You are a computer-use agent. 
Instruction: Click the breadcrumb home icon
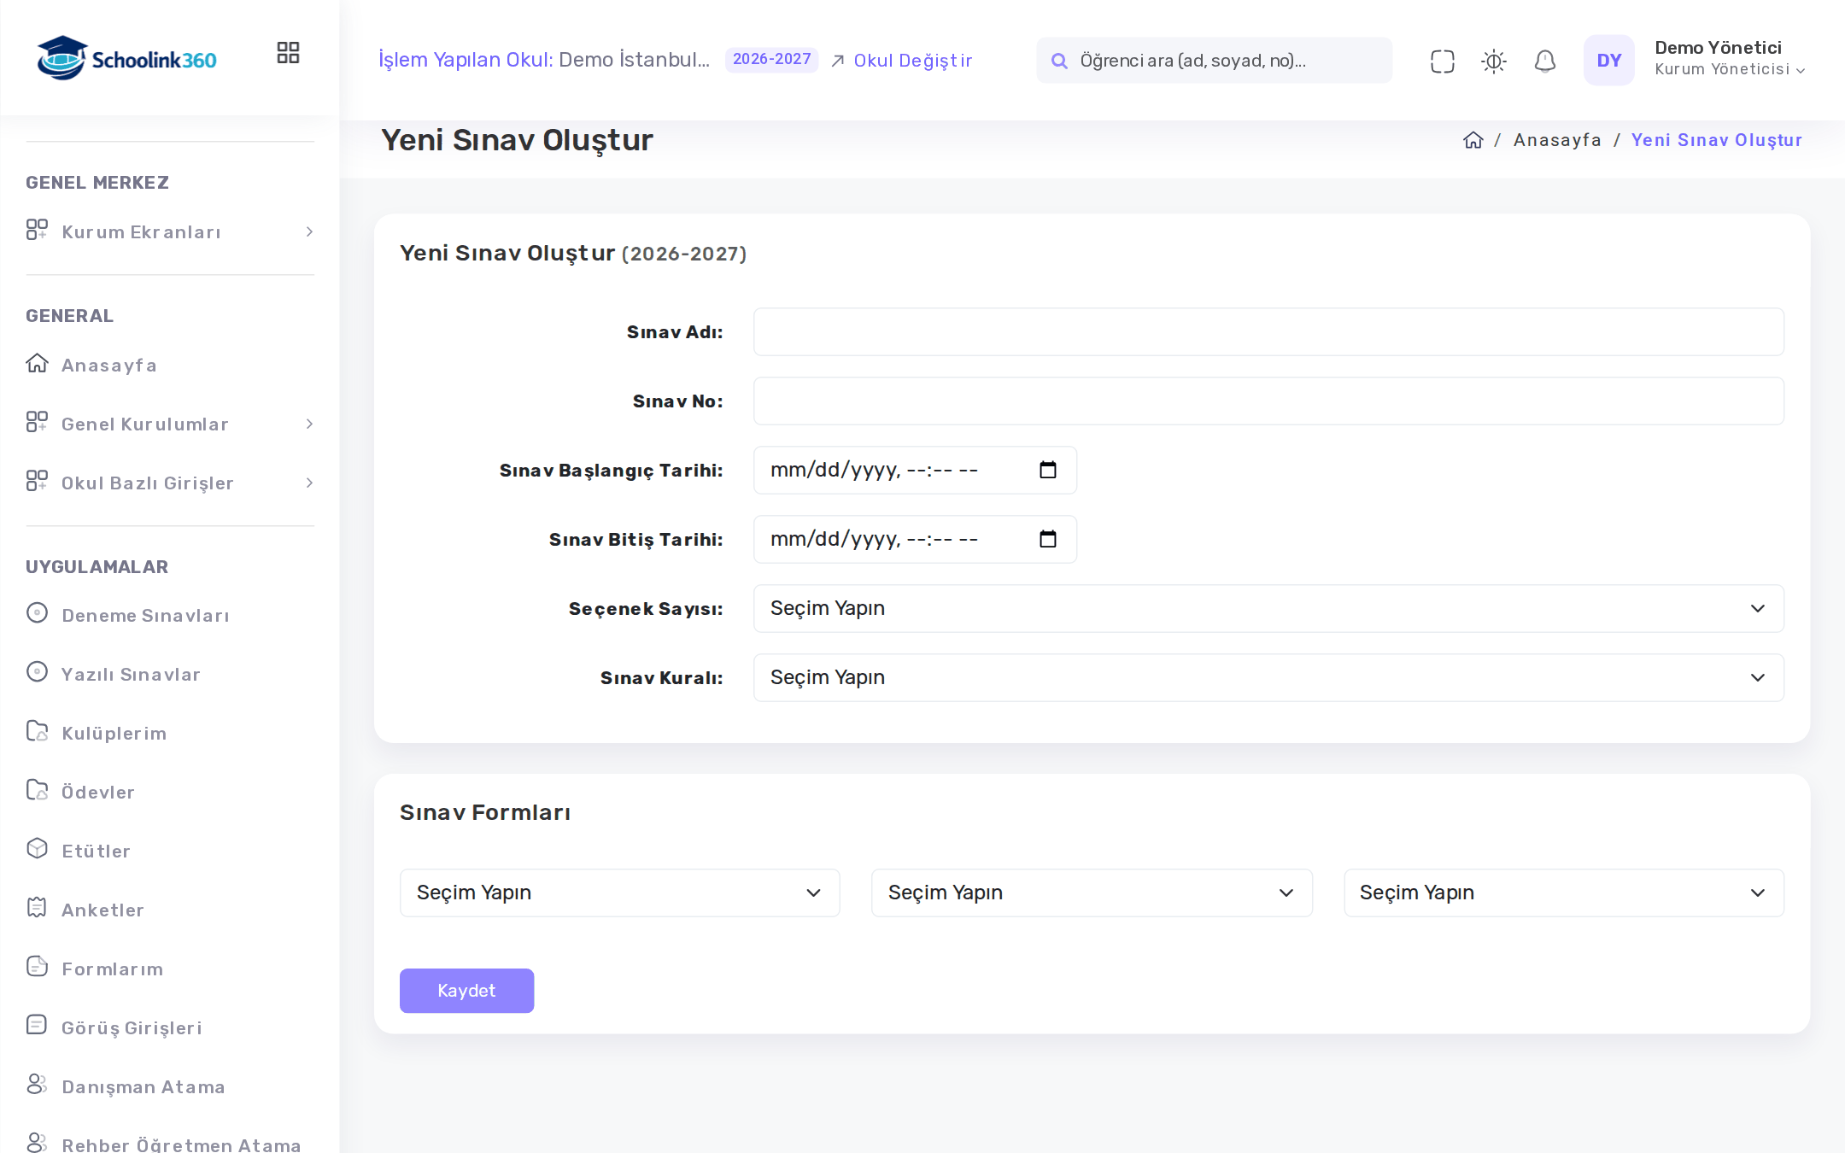point(1473,140)
